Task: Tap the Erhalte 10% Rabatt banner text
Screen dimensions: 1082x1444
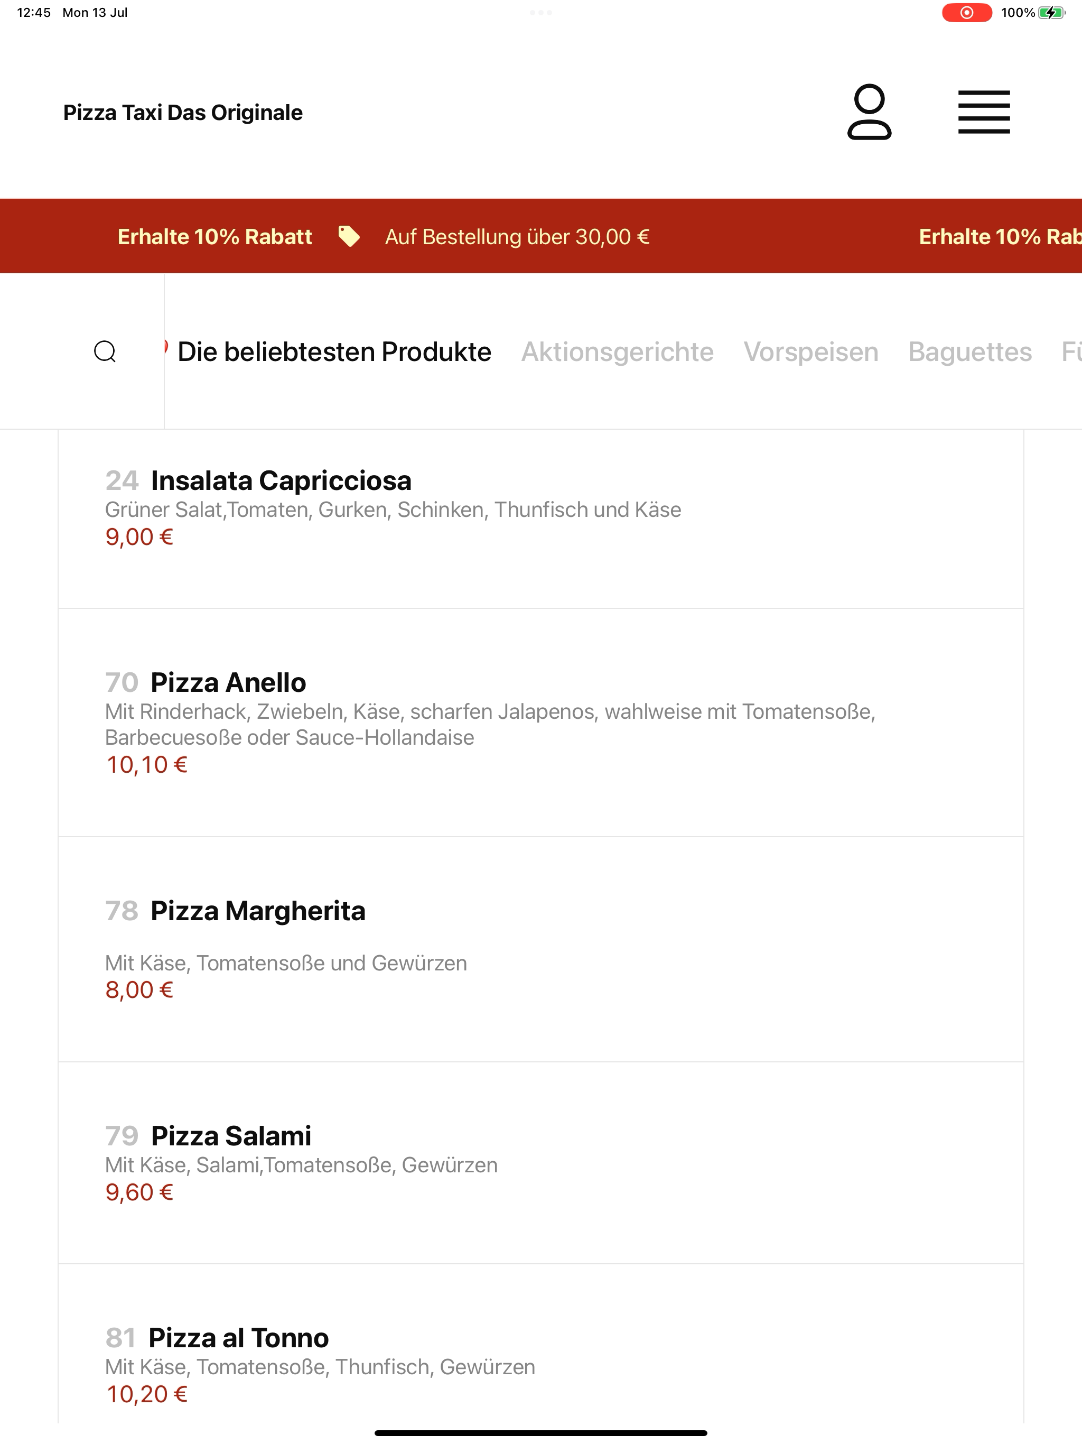Action: 214,236
